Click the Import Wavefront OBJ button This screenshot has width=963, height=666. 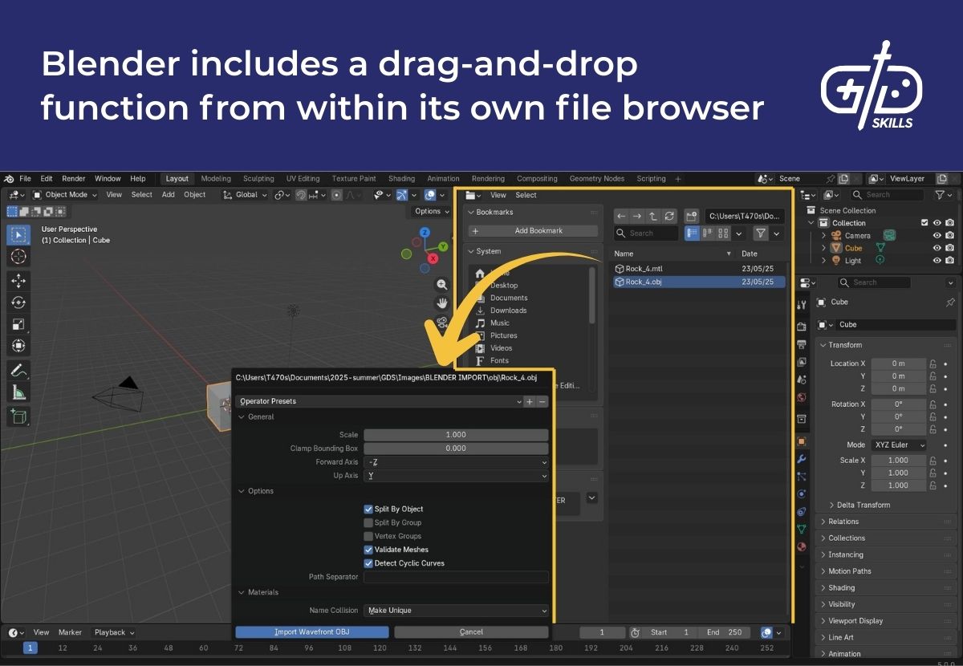coord(311,632)
